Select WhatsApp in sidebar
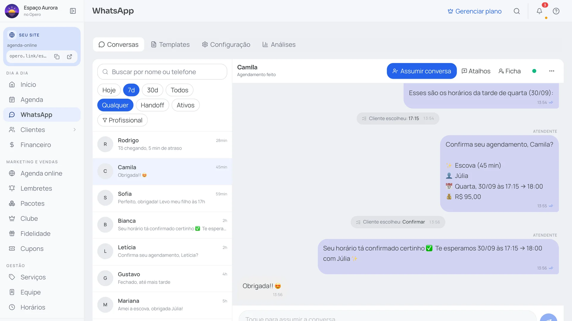572x321 pixels. pos(42,115)
